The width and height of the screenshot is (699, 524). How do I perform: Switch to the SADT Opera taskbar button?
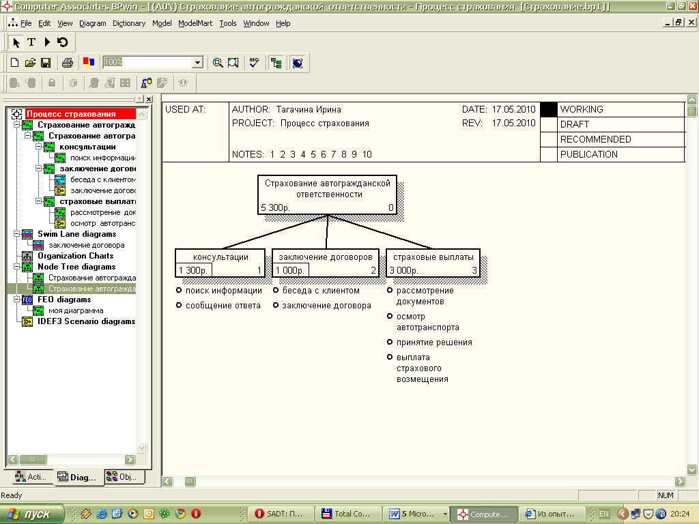click(281, 514)
